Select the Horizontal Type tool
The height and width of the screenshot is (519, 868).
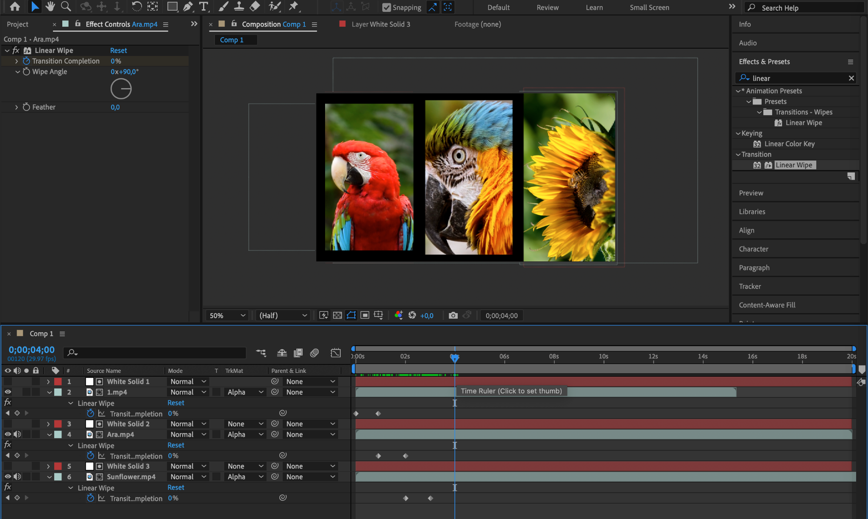[x=204, y=6]
